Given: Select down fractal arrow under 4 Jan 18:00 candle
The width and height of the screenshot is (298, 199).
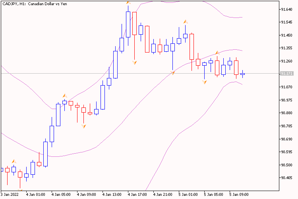Looking at the screenshot, I should coord(135,62).
